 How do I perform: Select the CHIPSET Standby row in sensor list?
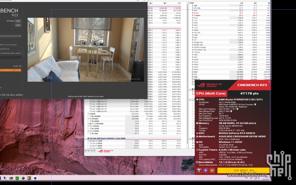[231, 47]
